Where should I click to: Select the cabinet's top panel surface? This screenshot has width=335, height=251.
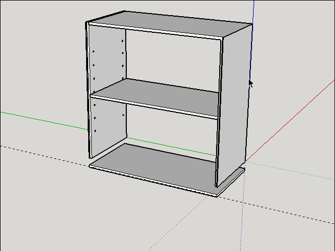(171, 24)
